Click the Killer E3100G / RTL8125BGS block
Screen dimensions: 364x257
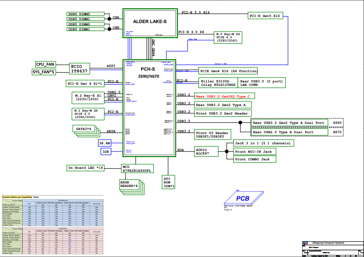point(218,83)
